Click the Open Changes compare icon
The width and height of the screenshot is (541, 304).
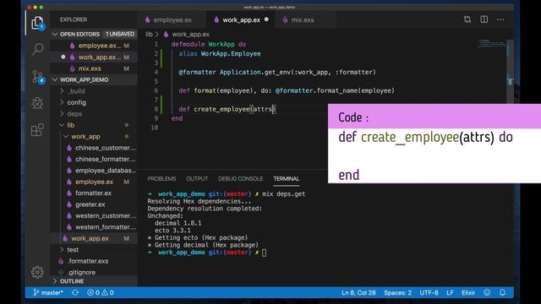pos(467,19)
